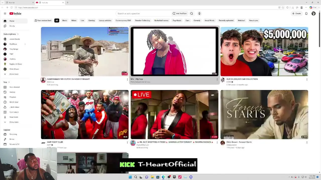The image size is (321, 180).
Task: Open Your custom feed
Action: tap(43, 20)
